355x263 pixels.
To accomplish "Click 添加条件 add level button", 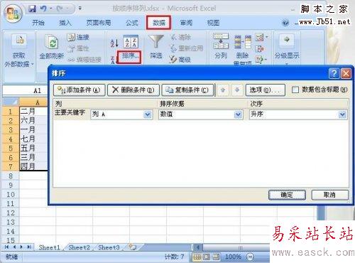I will pos(80,90).
